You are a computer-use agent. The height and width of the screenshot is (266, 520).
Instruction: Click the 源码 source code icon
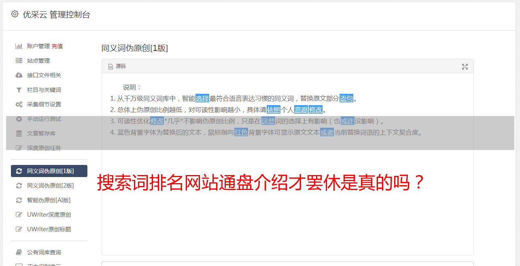pos(110,67)
